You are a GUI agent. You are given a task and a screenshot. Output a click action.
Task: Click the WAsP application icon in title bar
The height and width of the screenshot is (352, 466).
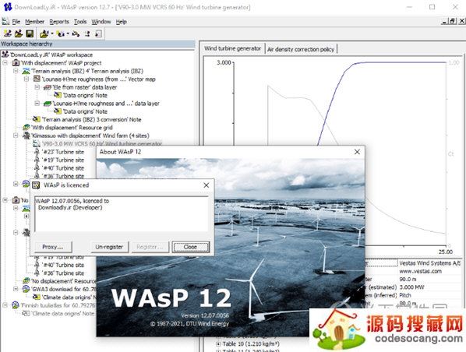[x=8, y=7]
